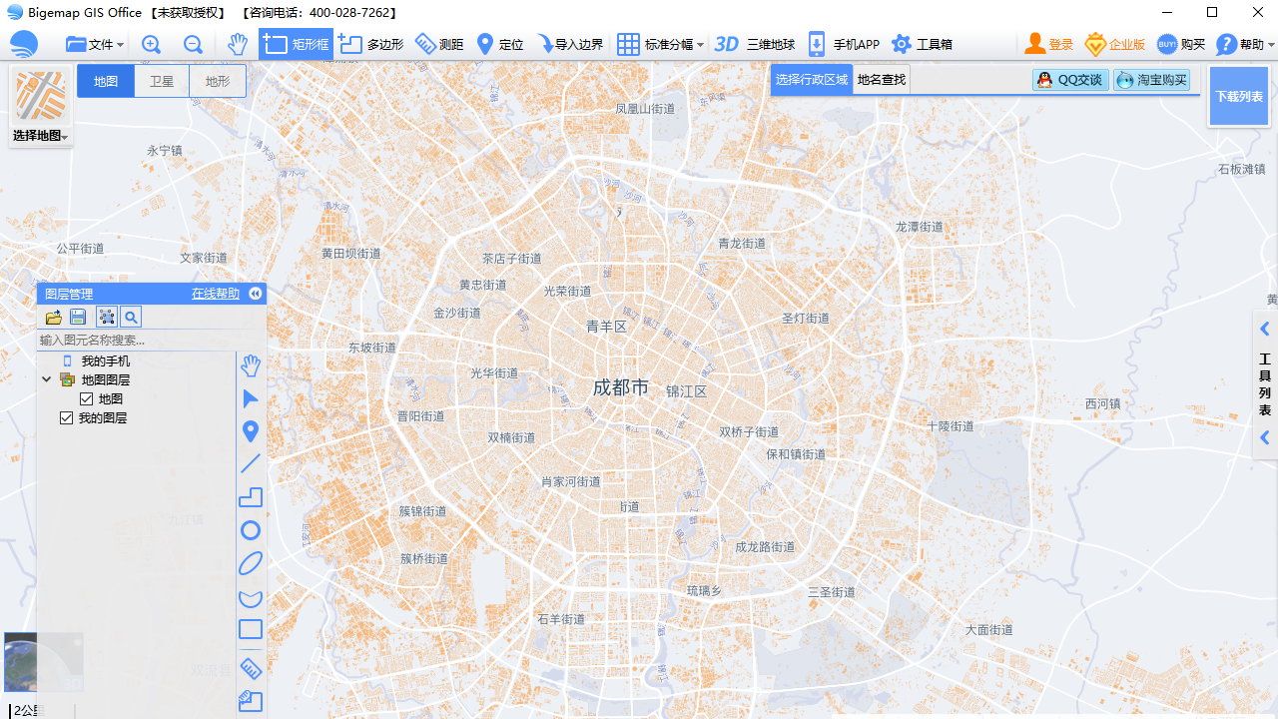The image size is (1278, 719).
Task: Enable 选择行政区域 mode
Action: click(x=811, y=79)
